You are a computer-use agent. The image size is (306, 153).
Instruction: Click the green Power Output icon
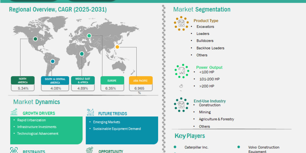[182, 71]
